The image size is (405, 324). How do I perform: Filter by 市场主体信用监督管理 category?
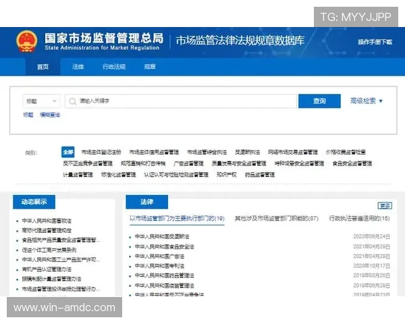[x=154, y=152]
